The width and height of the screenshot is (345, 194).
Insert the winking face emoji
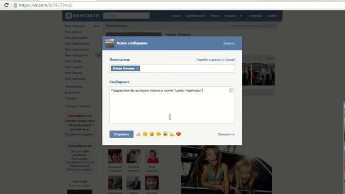[145, 134]
